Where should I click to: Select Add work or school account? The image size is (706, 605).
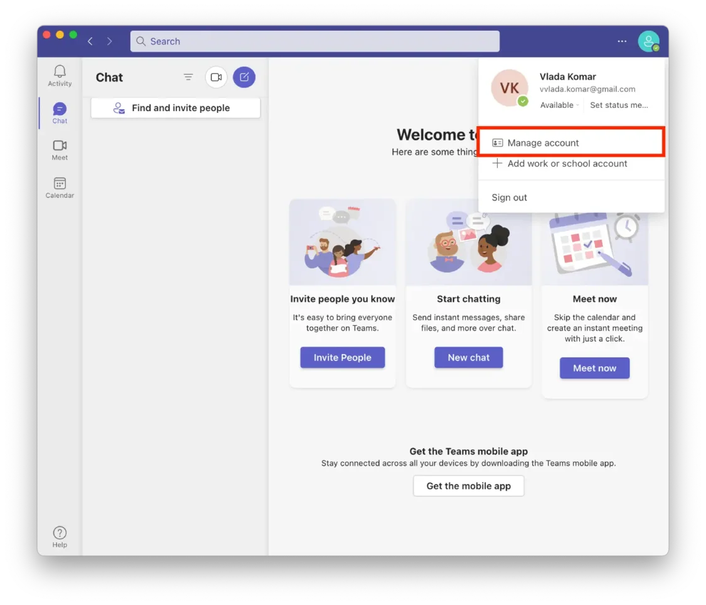coord(571,163)
